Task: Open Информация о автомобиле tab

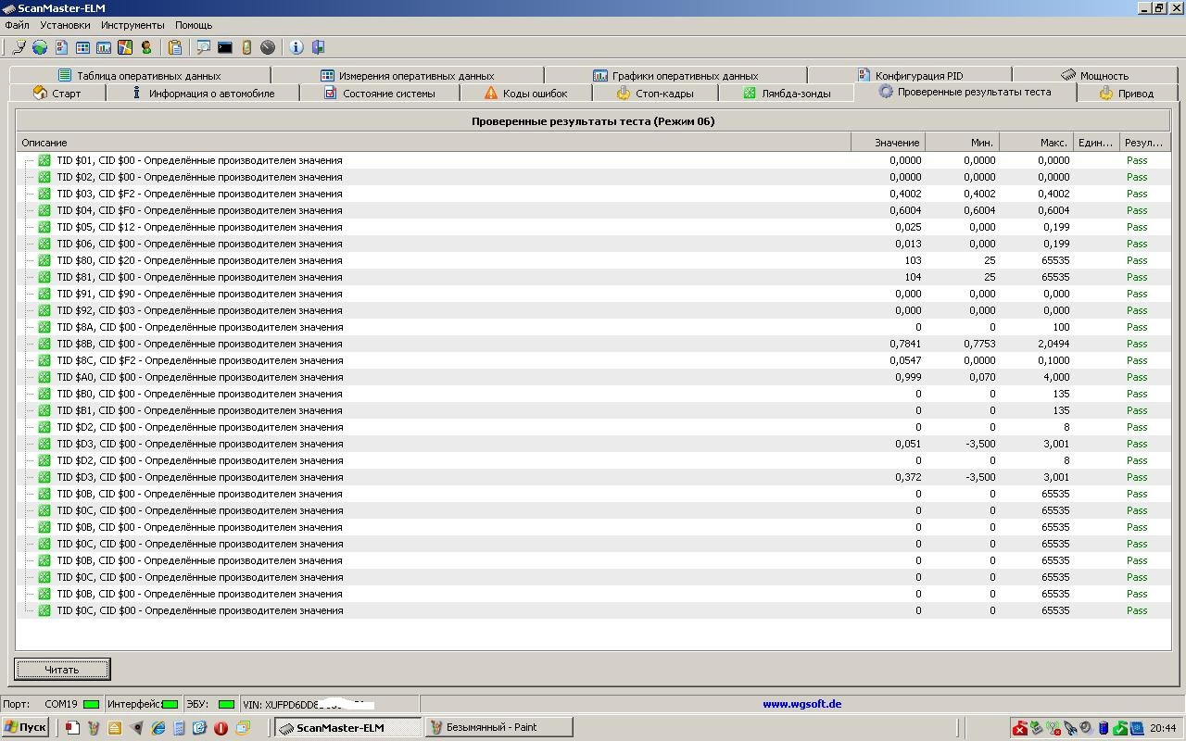Action: (203, 93)
